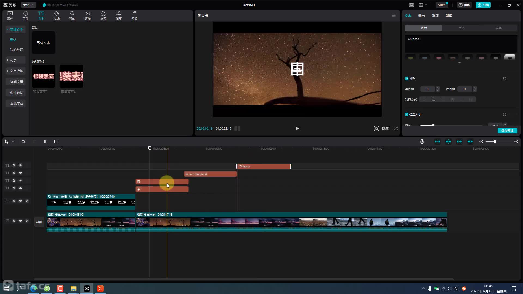
Task: Switch to the 朗读 tab
Action: click(449, 16)
